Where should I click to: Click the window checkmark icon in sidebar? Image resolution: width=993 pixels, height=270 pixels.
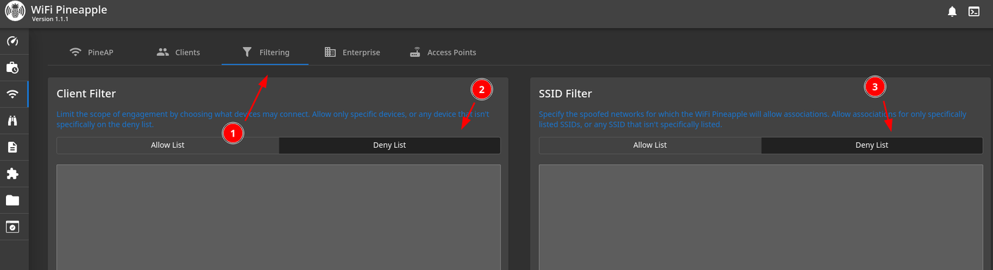12,226
